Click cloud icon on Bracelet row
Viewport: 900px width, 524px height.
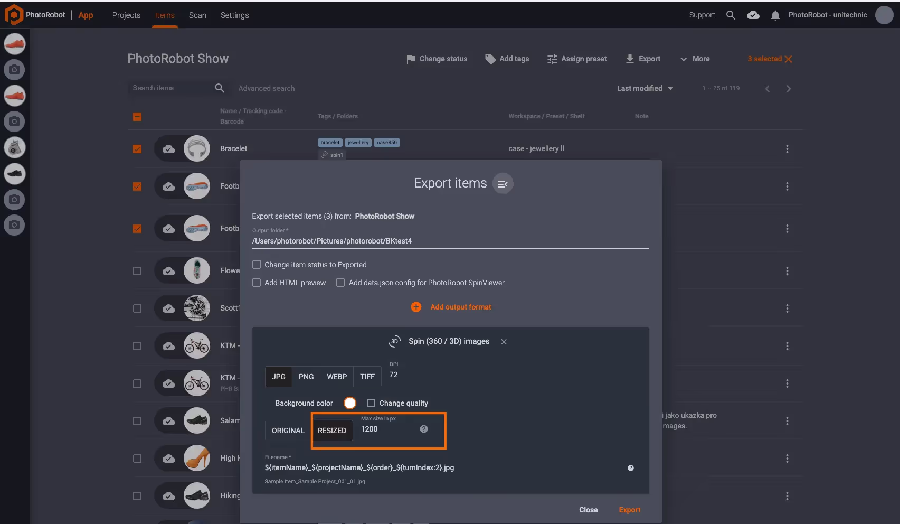(x=168, y=149)
